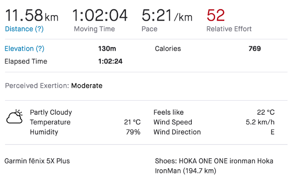Select the 21 °C temperature reading
293x183 pixels.
(x=132, y=122)
